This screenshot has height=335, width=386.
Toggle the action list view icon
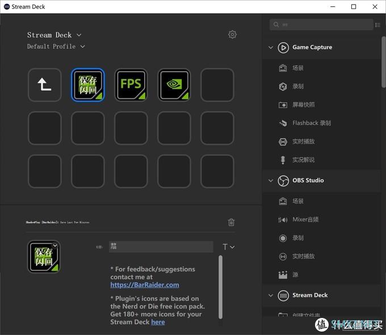click(378, 25)
